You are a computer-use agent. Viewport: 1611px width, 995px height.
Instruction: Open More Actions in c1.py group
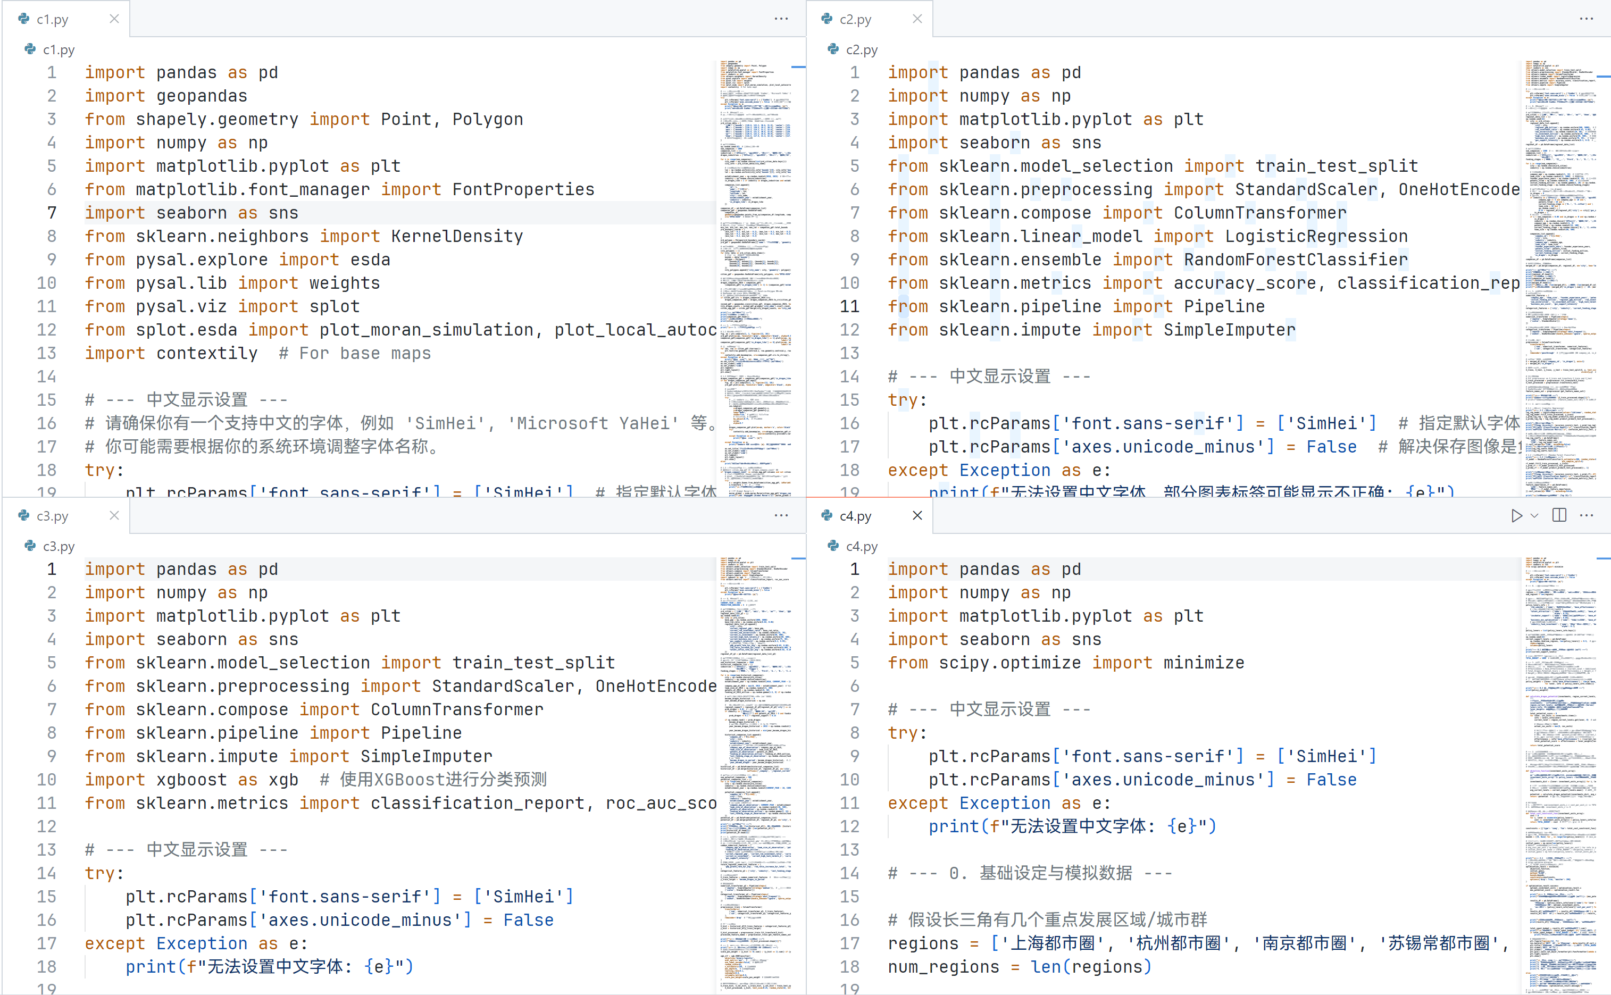pyautogui.click(x=781, y=19)
